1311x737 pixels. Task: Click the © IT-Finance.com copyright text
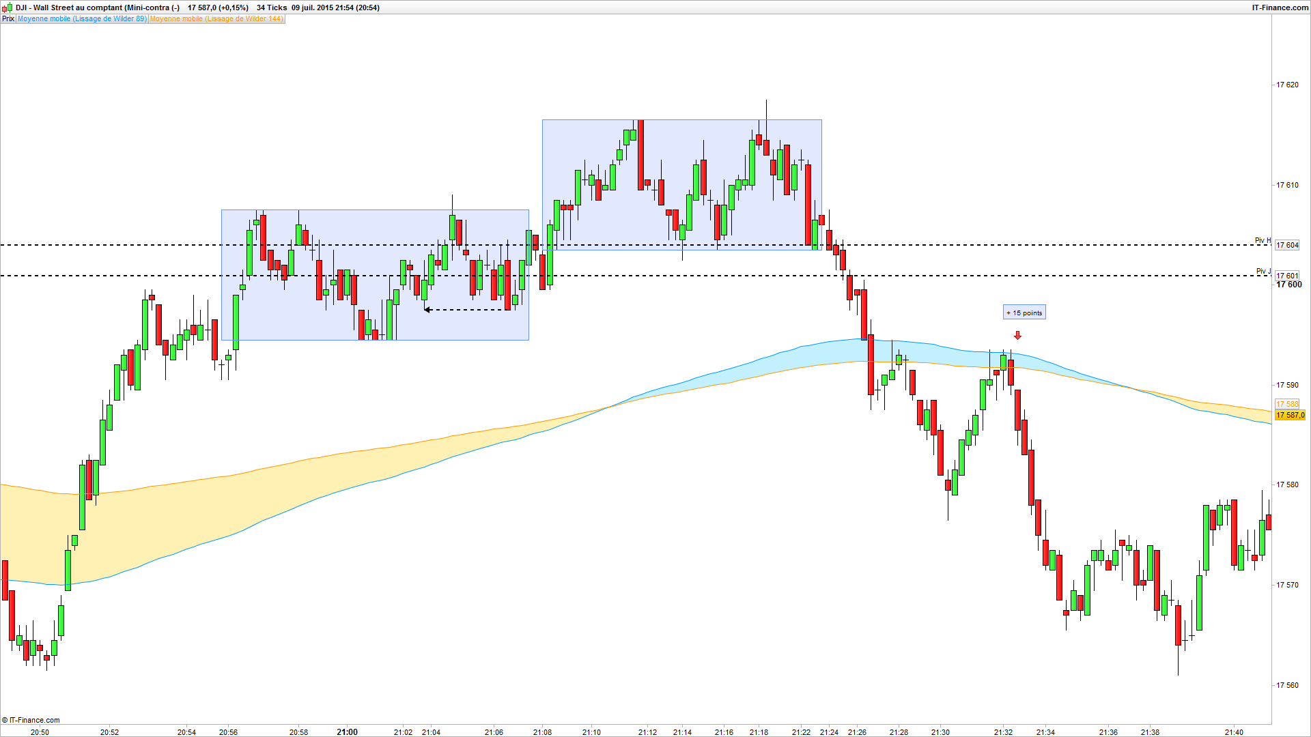pyautogui.click(x=31, y=720)
